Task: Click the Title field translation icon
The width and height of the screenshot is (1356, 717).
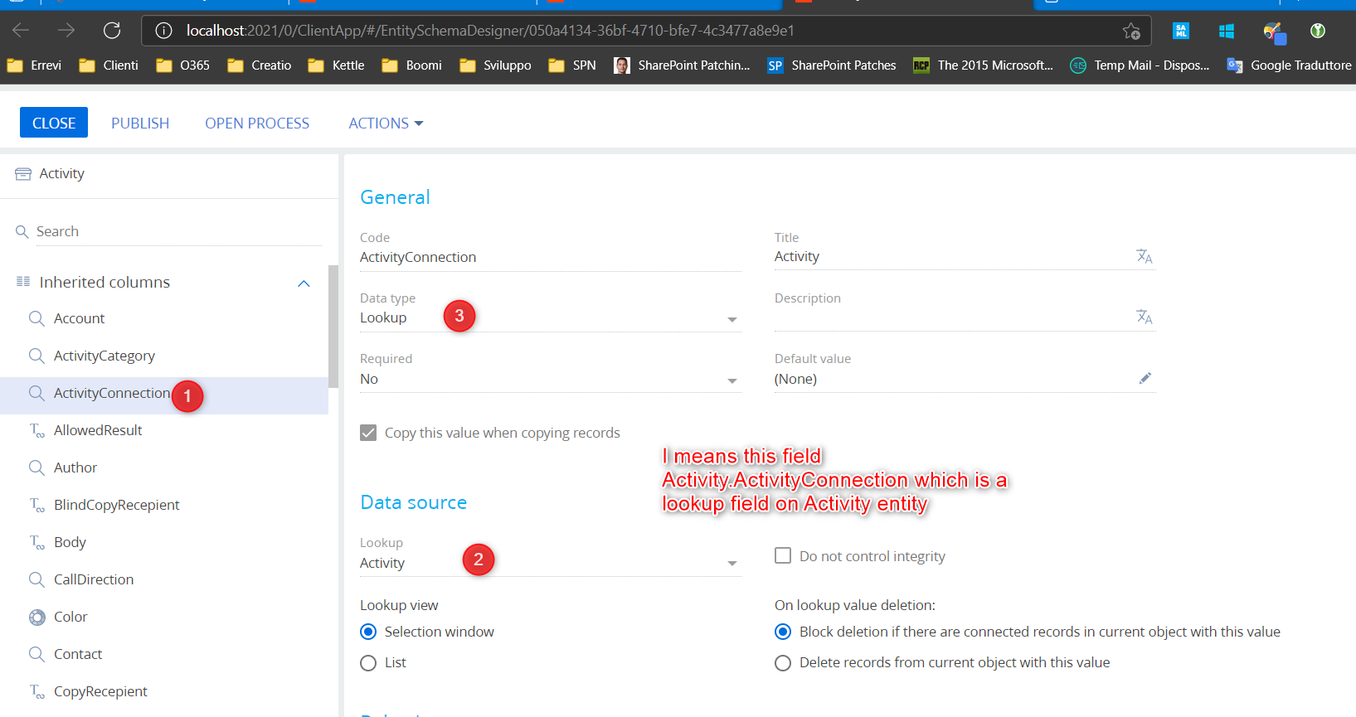Action: point(1145,257)
